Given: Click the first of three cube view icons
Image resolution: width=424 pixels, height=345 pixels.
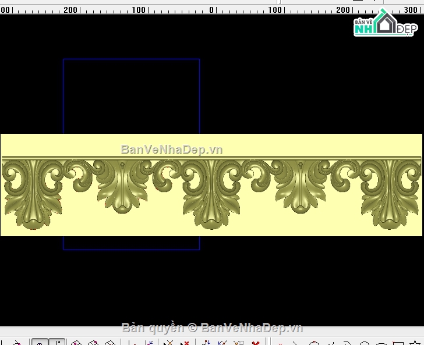Looking at the screenshot, I should coord(76,343).
